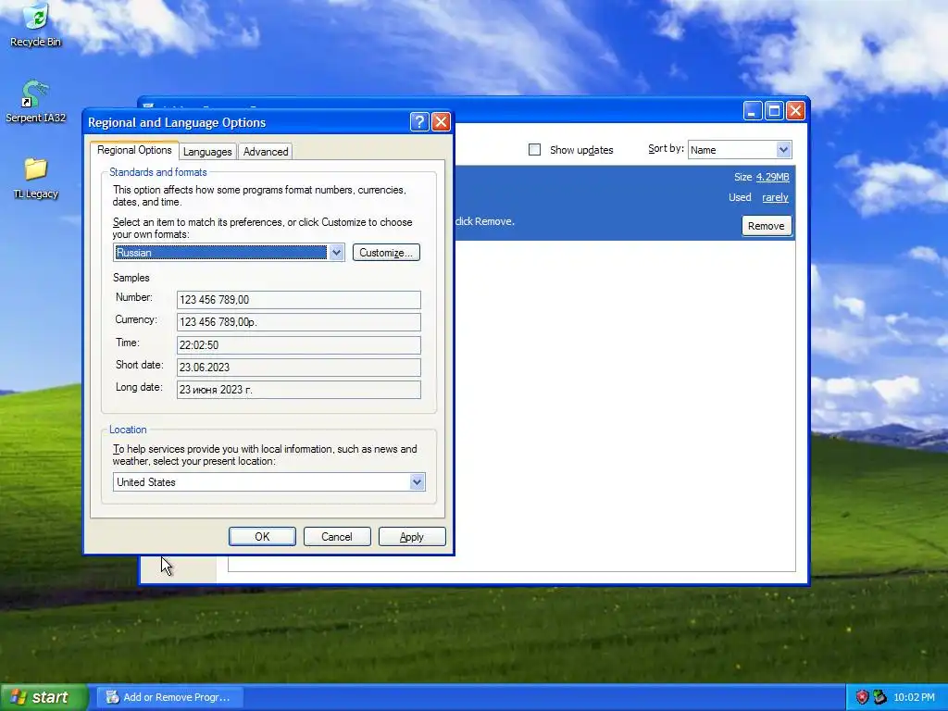The height and width of the screenshot is (711, 948).
Task: Click Remove in Add or Remove Programs
Action: 766,226
